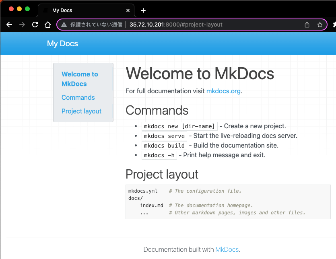Close the My Docs tab
The height and width of the screenshot is (259, 336).
click(128, 10)
